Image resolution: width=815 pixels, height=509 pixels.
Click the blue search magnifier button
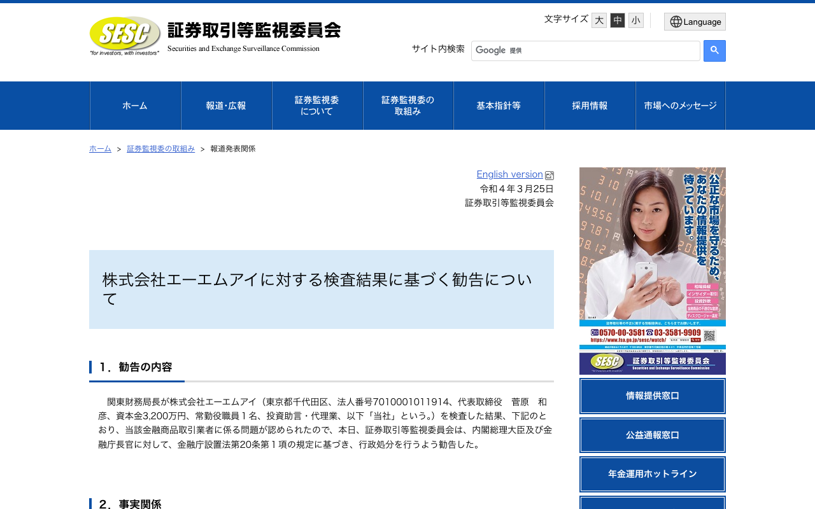pos(714,51)
